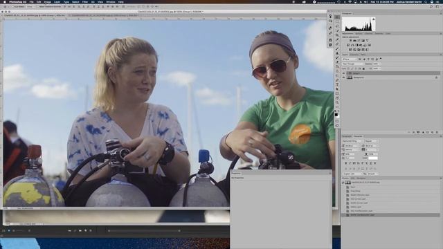Viewport: 443px width, 249px height.
Task: Select the New Curves Layer history state
Action: (x=359, y=199)
